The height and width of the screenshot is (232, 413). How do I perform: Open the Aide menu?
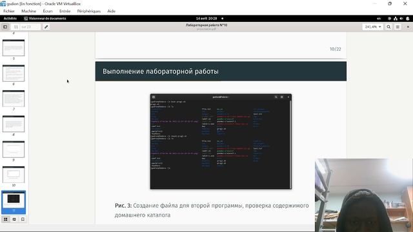pyautogui.click(x=112, y=11)
